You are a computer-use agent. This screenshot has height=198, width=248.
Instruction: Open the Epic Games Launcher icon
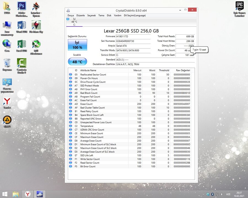click(239, 6)
